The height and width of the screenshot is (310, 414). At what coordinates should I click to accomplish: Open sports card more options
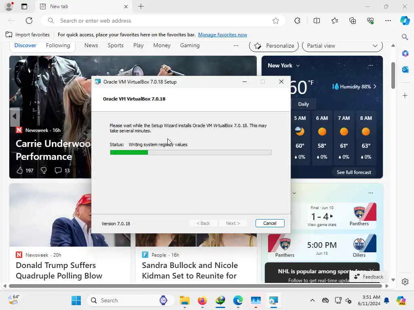[371, 193]
